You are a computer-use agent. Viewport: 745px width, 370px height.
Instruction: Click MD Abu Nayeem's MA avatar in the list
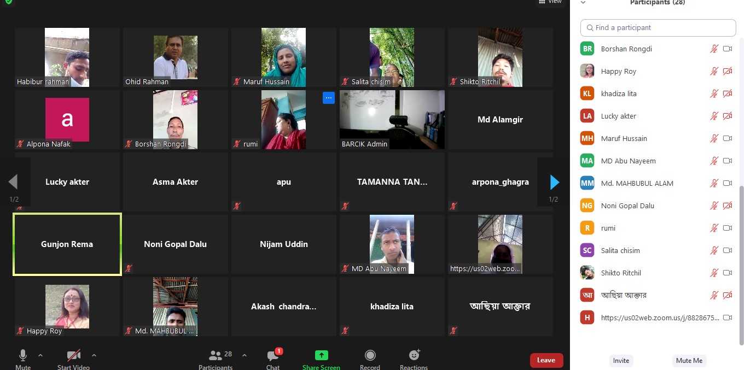point(587,161)
